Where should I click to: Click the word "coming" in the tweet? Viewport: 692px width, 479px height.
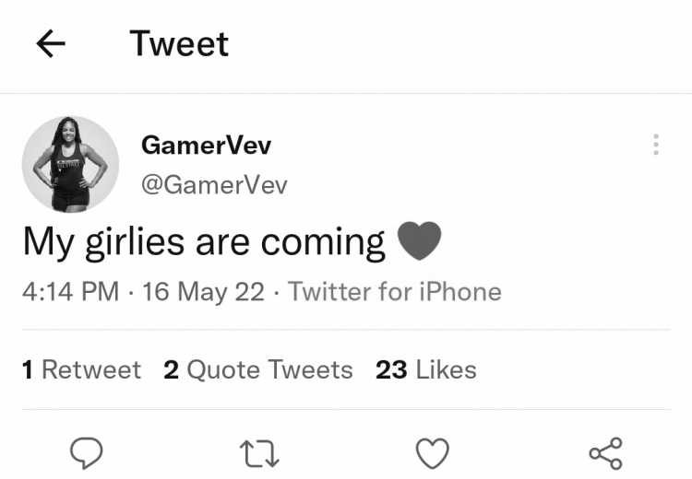[323, 242]
